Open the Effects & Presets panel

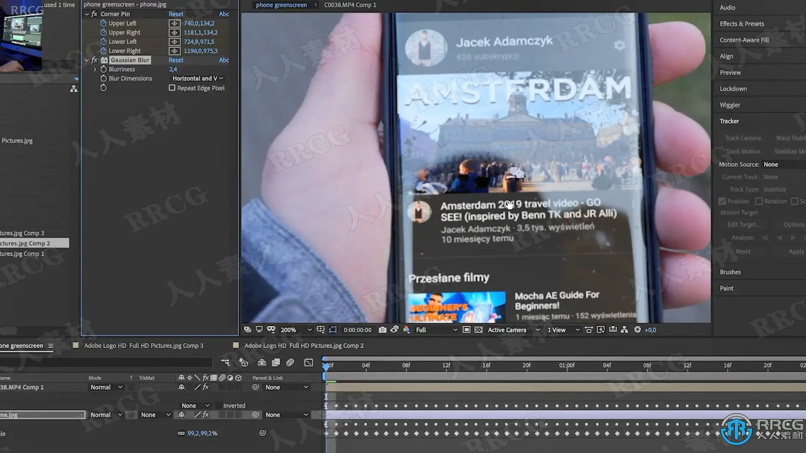[742, 24]
